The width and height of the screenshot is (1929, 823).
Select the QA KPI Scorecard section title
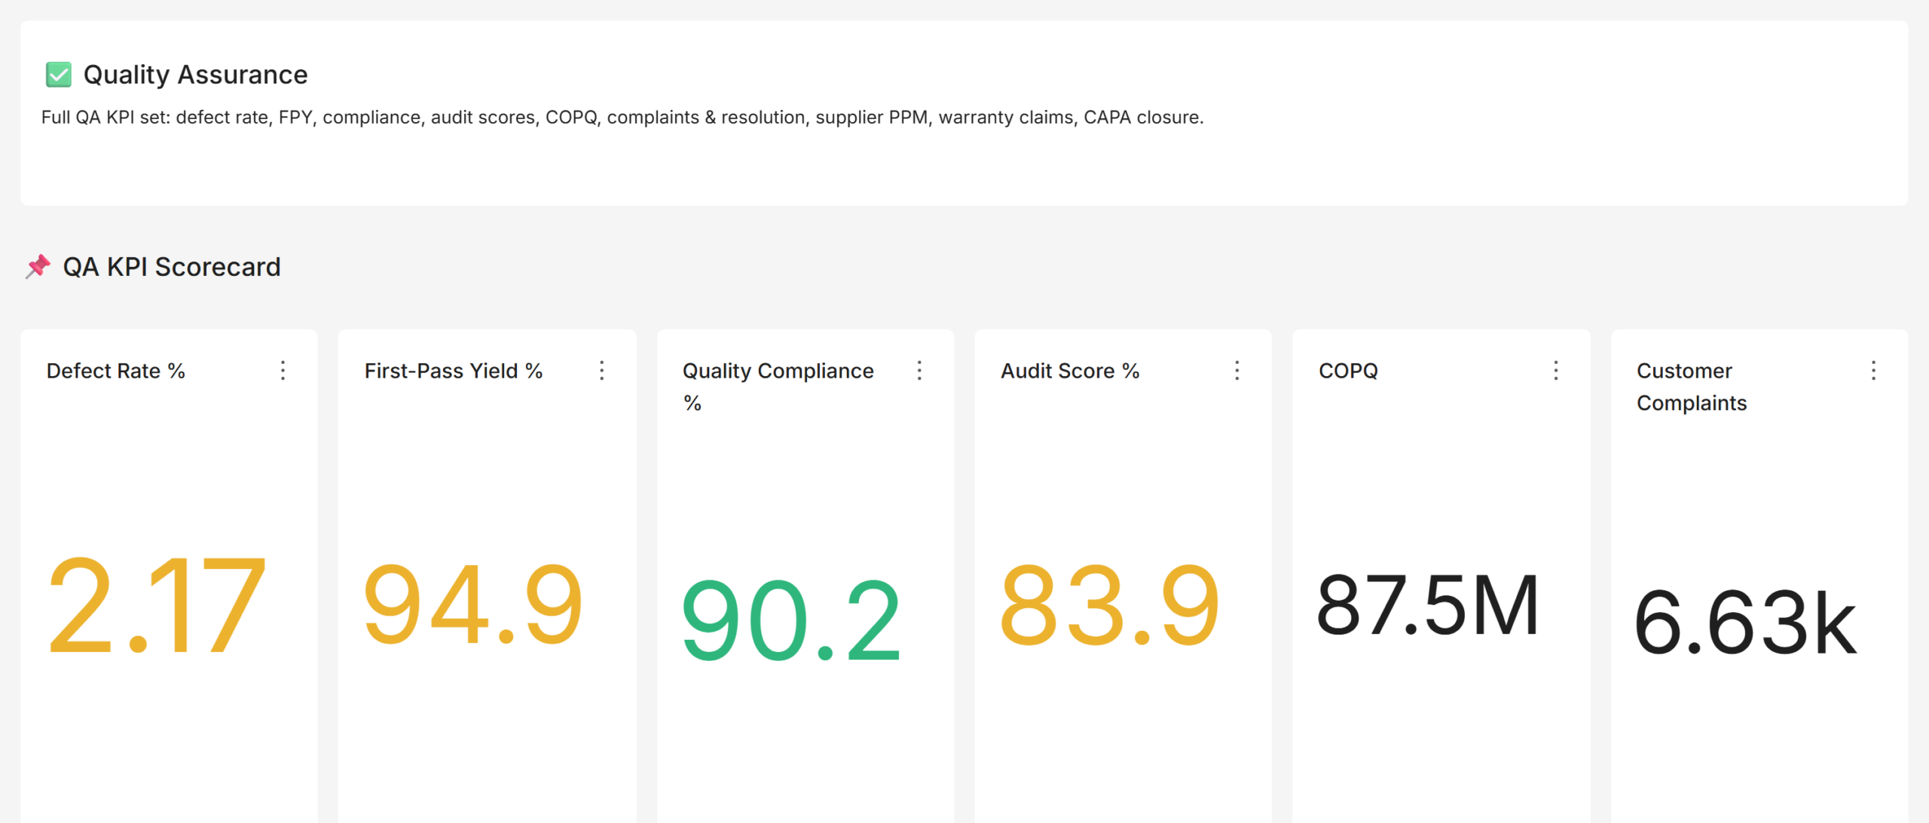pyautogui.click(x=172, y=267)
